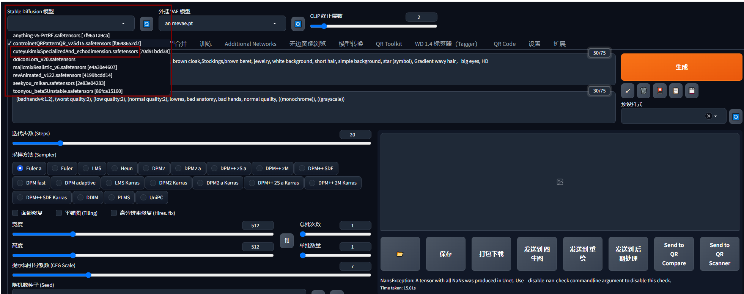Enable the 面部修复 face restoration checkbox
The width and height of the screenshot is (744, 294).
(15, 213)
